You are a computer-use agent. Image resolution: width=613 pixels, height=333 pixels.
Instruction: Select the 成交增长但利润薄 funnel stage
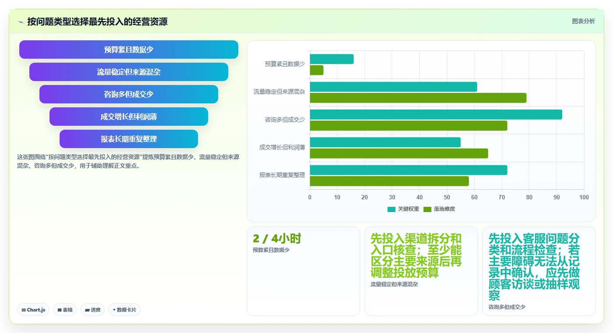[129, 117]
